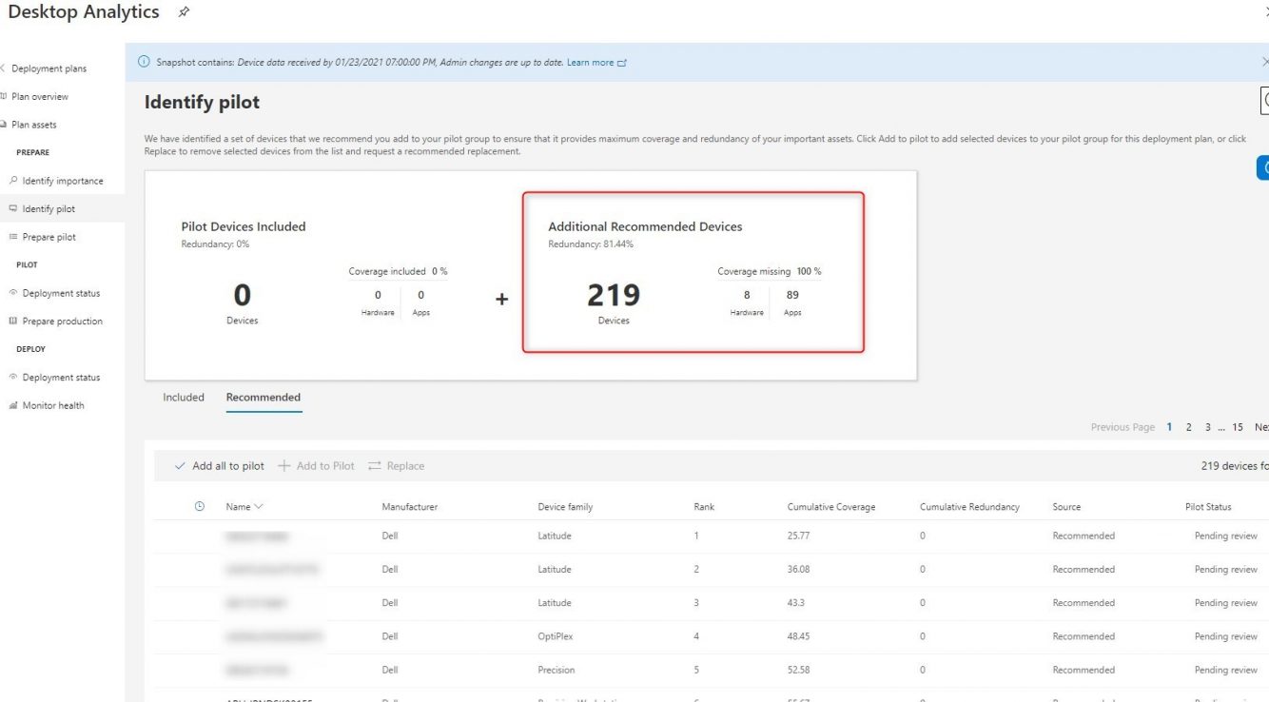Click the plus icon on Add to Pilot
Viewport: 1269px width, 702px height.
[x=283, y=465]
